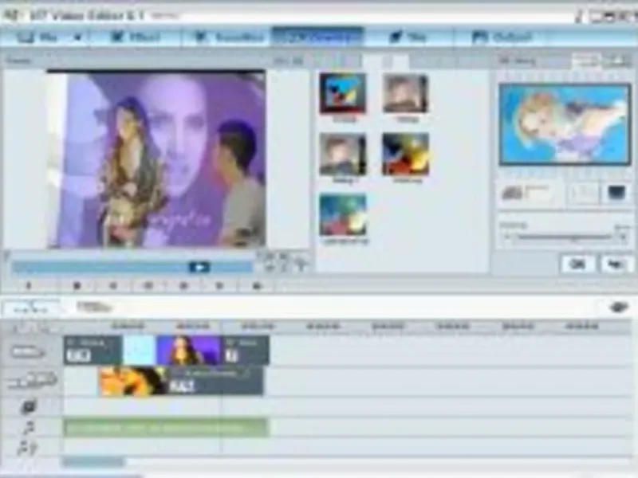
Task: Click the gray icon at timeline toolbar's right end
Action: click(619, 308)
